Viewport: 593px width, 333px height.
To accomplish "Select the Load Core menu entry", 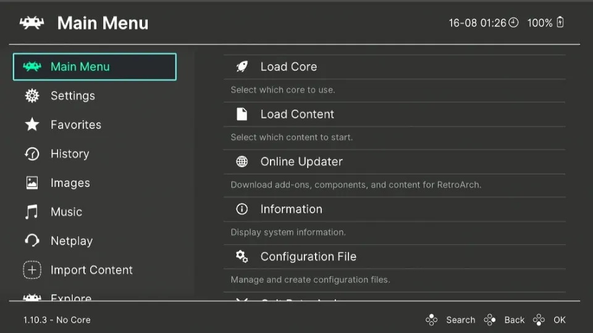I will coord(395,67).
